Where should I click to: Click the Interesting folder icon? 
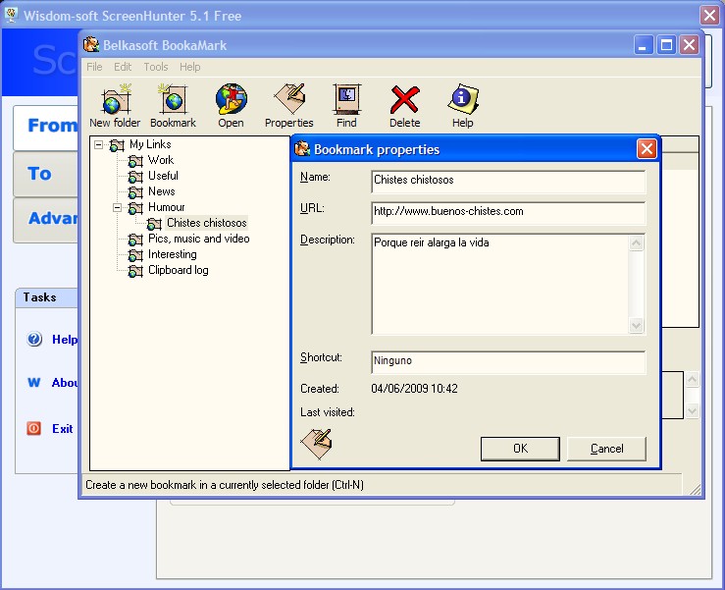pos(135,255)
